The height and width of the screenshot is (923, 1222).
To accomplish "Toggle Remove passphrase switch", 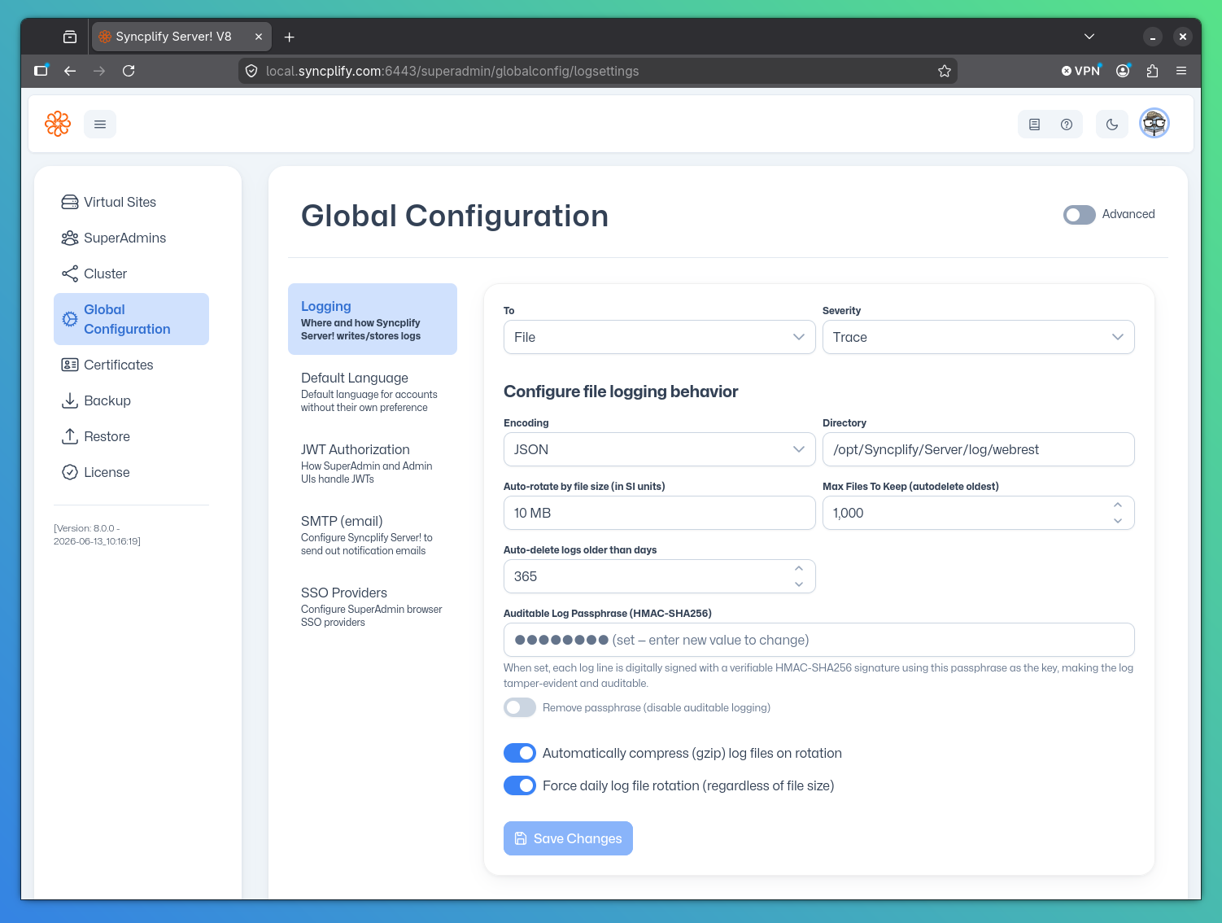I will coord(520,707).
